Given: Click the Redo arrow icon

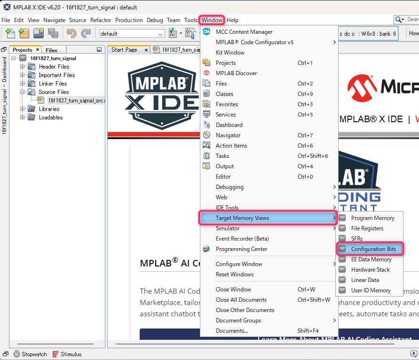Looking at the screenshot, I should 86,33.
